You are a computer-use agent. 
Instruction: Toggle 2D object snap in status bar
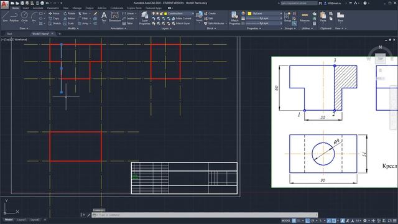(334, 221)
